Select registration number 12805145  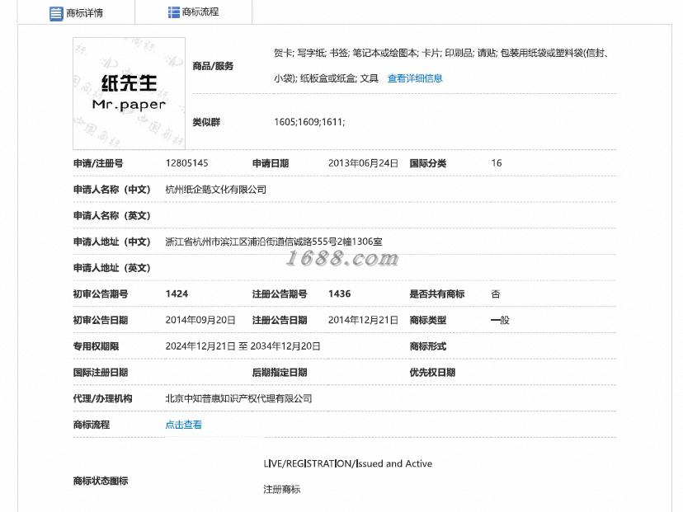click(x=186, y=162)
